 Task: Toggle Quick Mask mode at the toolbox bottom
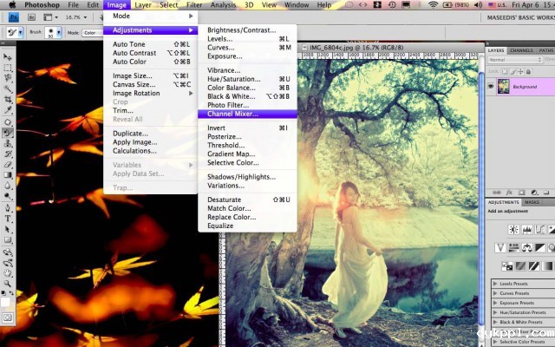pos(8,318)
